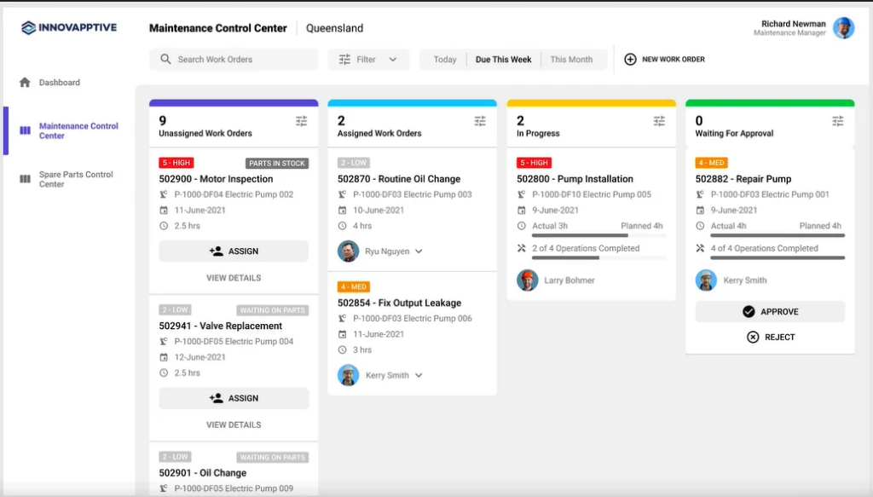Image resolution: width=873 pixels, height=497 pixels.
Task: Open filter options on Unassigned Work Orders column
Action: [x=301, y=120]
